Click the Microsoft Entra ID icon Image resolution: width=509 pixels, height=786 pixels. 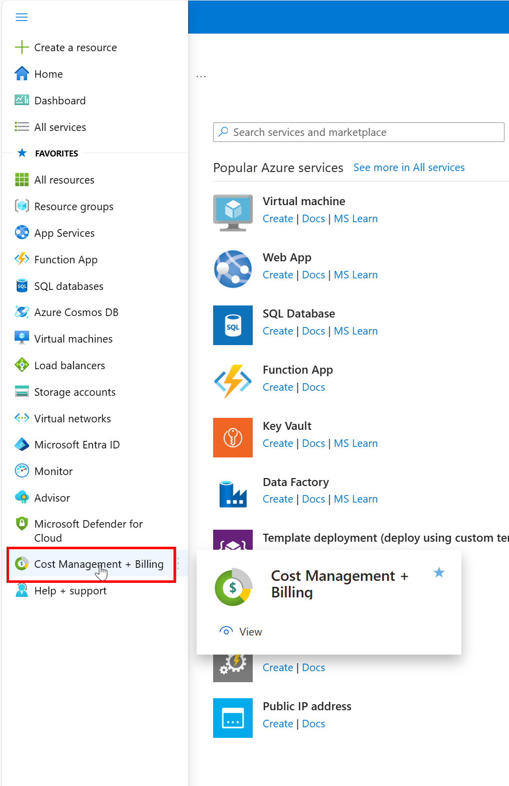tap(22, 444)
